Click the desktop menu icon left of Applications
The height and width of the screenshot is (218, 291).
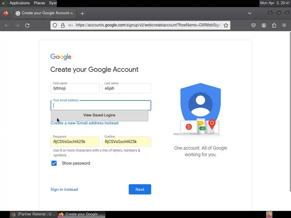5,3
